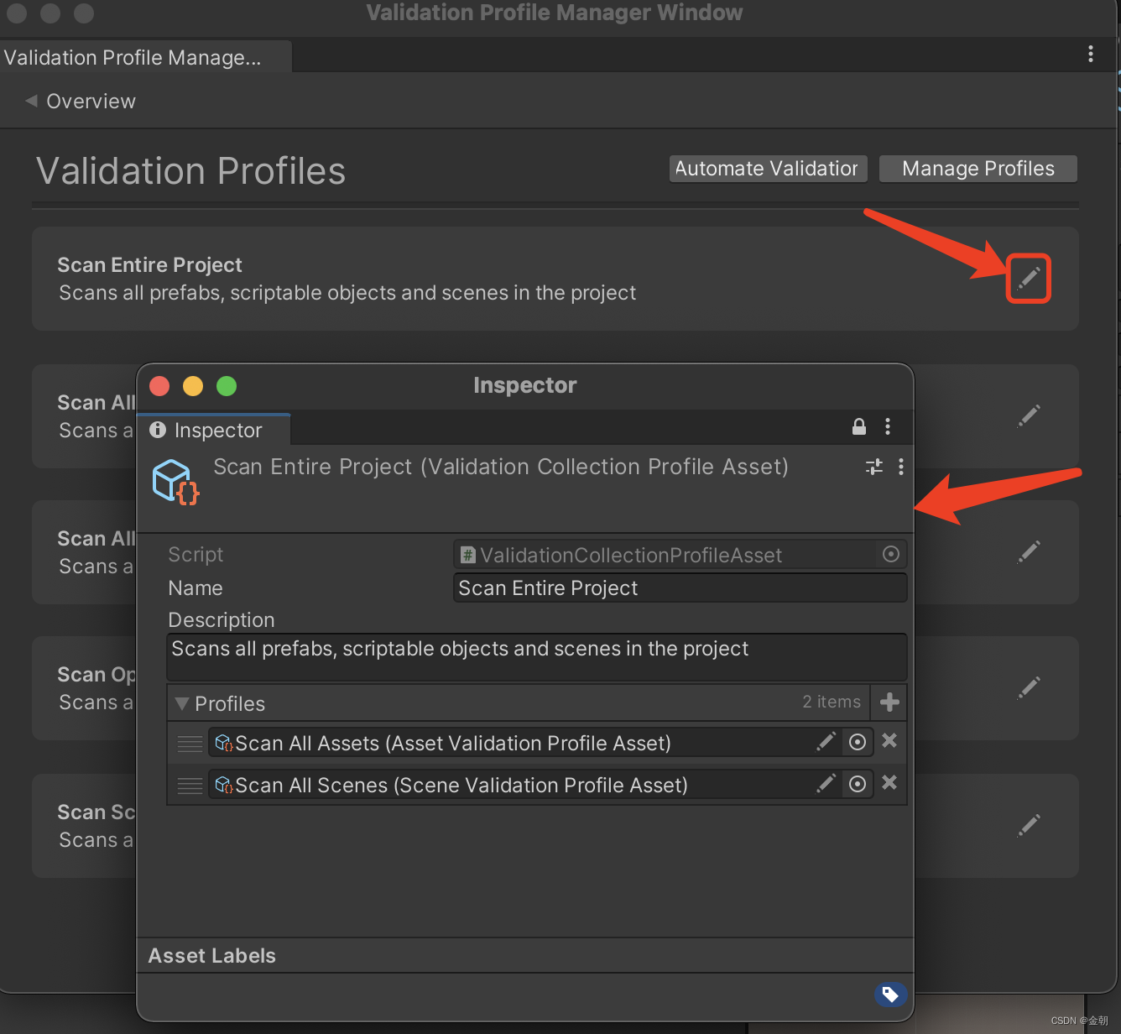Click the Asset Labels header
This screenshot has height=1034, width=1121.
pos(211,955)
